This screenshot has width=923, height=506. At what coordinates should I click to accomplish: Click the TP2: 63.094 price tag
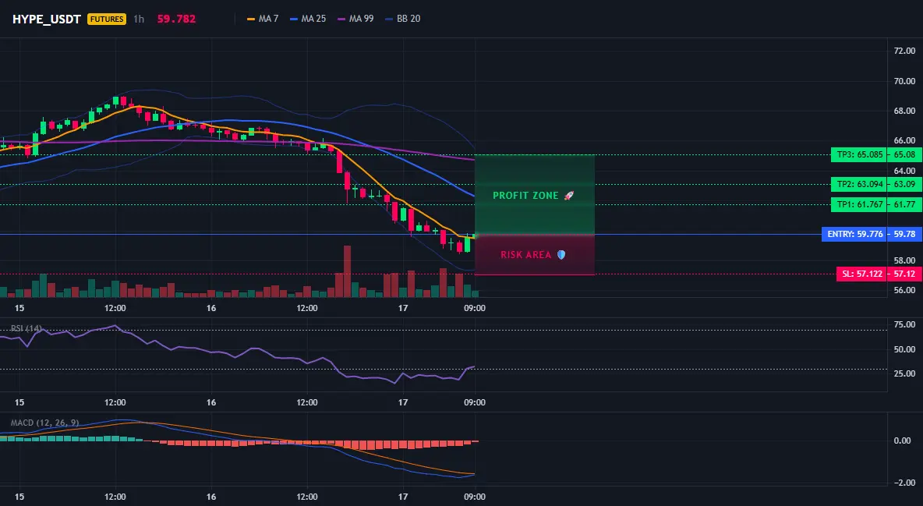point(861,184)
